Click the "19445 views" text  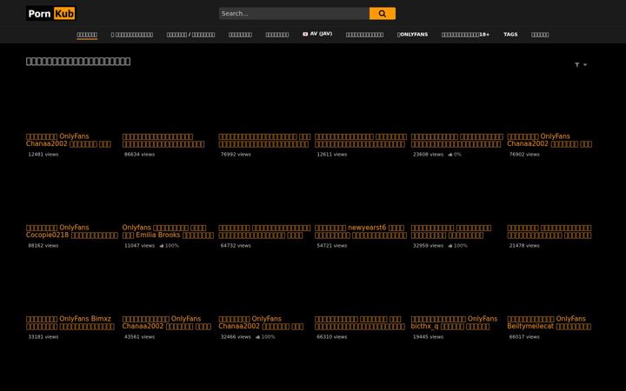pos(428,337)
